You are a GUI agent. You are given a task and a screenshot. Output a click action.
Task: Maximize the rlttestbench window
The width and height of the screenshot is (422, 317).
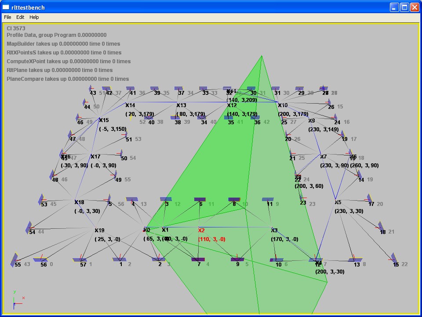click(404, 7)
